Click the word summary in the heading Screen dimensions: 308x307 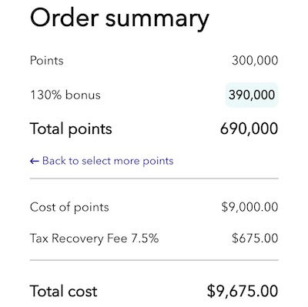[157, 19]
